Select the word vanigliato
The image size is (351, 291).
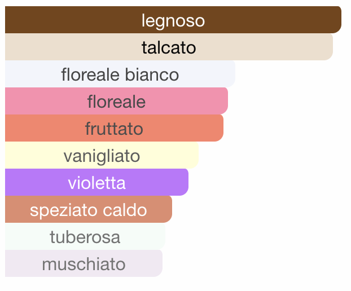[102, 157]
